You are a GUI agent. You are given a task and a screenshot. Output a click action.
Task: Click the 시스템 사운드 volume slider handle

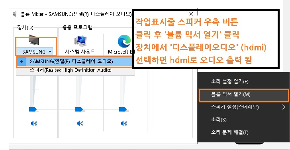point(79,109)
